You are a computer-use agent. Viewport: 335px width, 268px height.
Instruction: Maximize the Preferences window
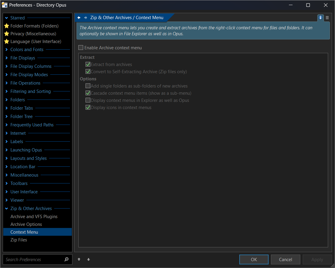(308, 5)
